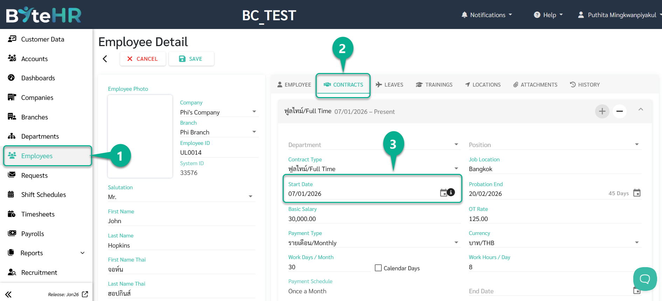662x301 pixels.
Task: Switch to the EMPLOYEE tab
Action: pyautogui.click(x=294, y=85)
